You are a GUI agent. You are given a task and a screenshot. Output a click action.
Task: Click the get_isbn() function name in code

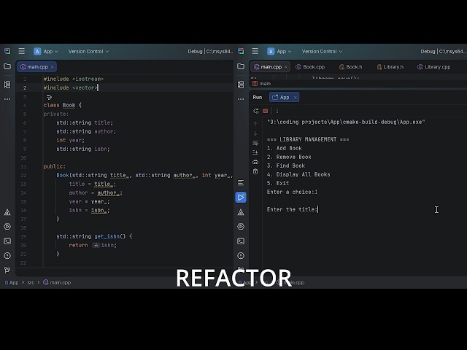coord(107,236)
